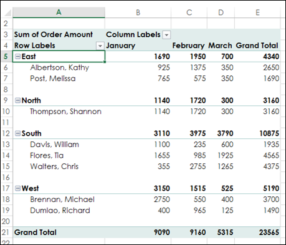Select column B header
The image size is (286, 245).
click(138, 12)
